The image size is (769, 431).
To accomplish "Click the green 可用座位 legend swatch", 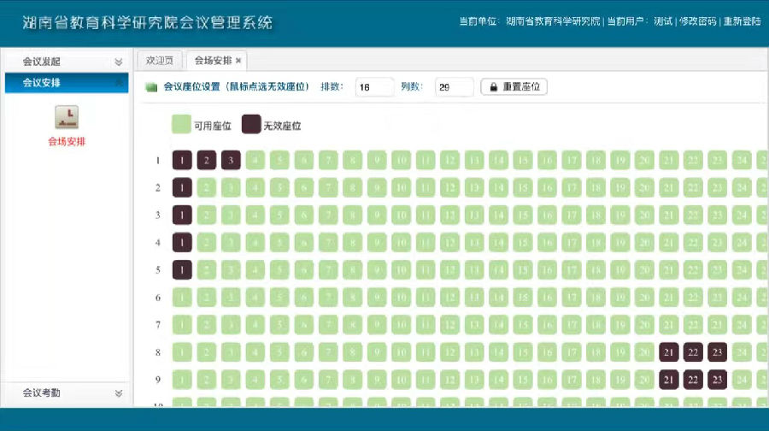I will [181, 125].
